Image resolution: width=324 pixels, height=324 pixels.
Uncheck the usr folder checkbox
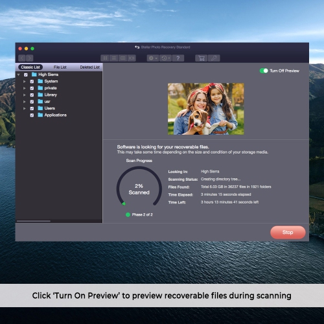[x=32, y=102]
